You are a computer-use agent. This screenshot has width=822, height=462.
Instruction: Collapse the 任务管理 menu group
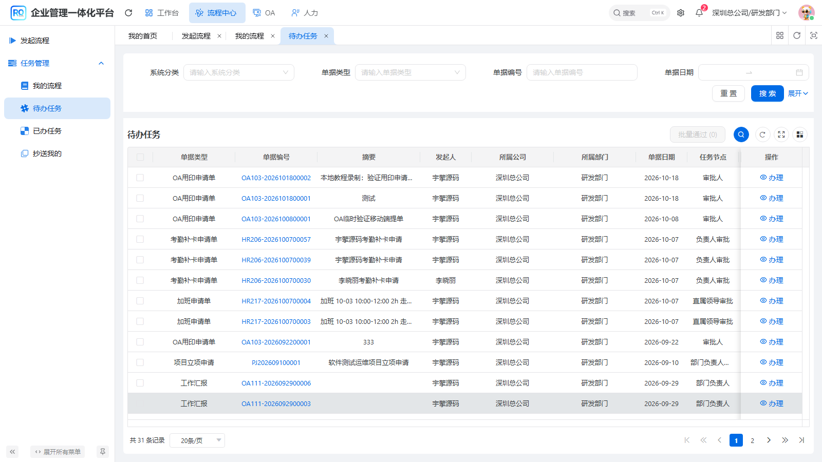[57, 63]
